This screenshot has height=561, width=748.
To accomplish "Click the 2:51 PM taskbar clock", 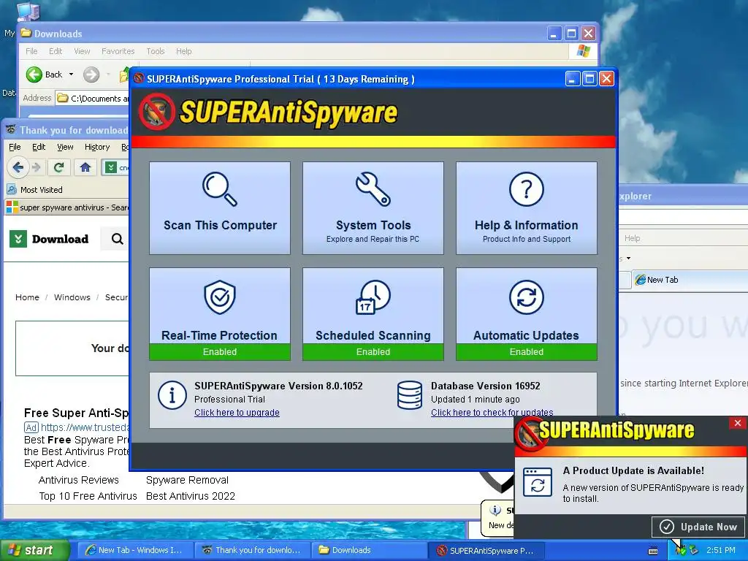I will click(720, 550).
